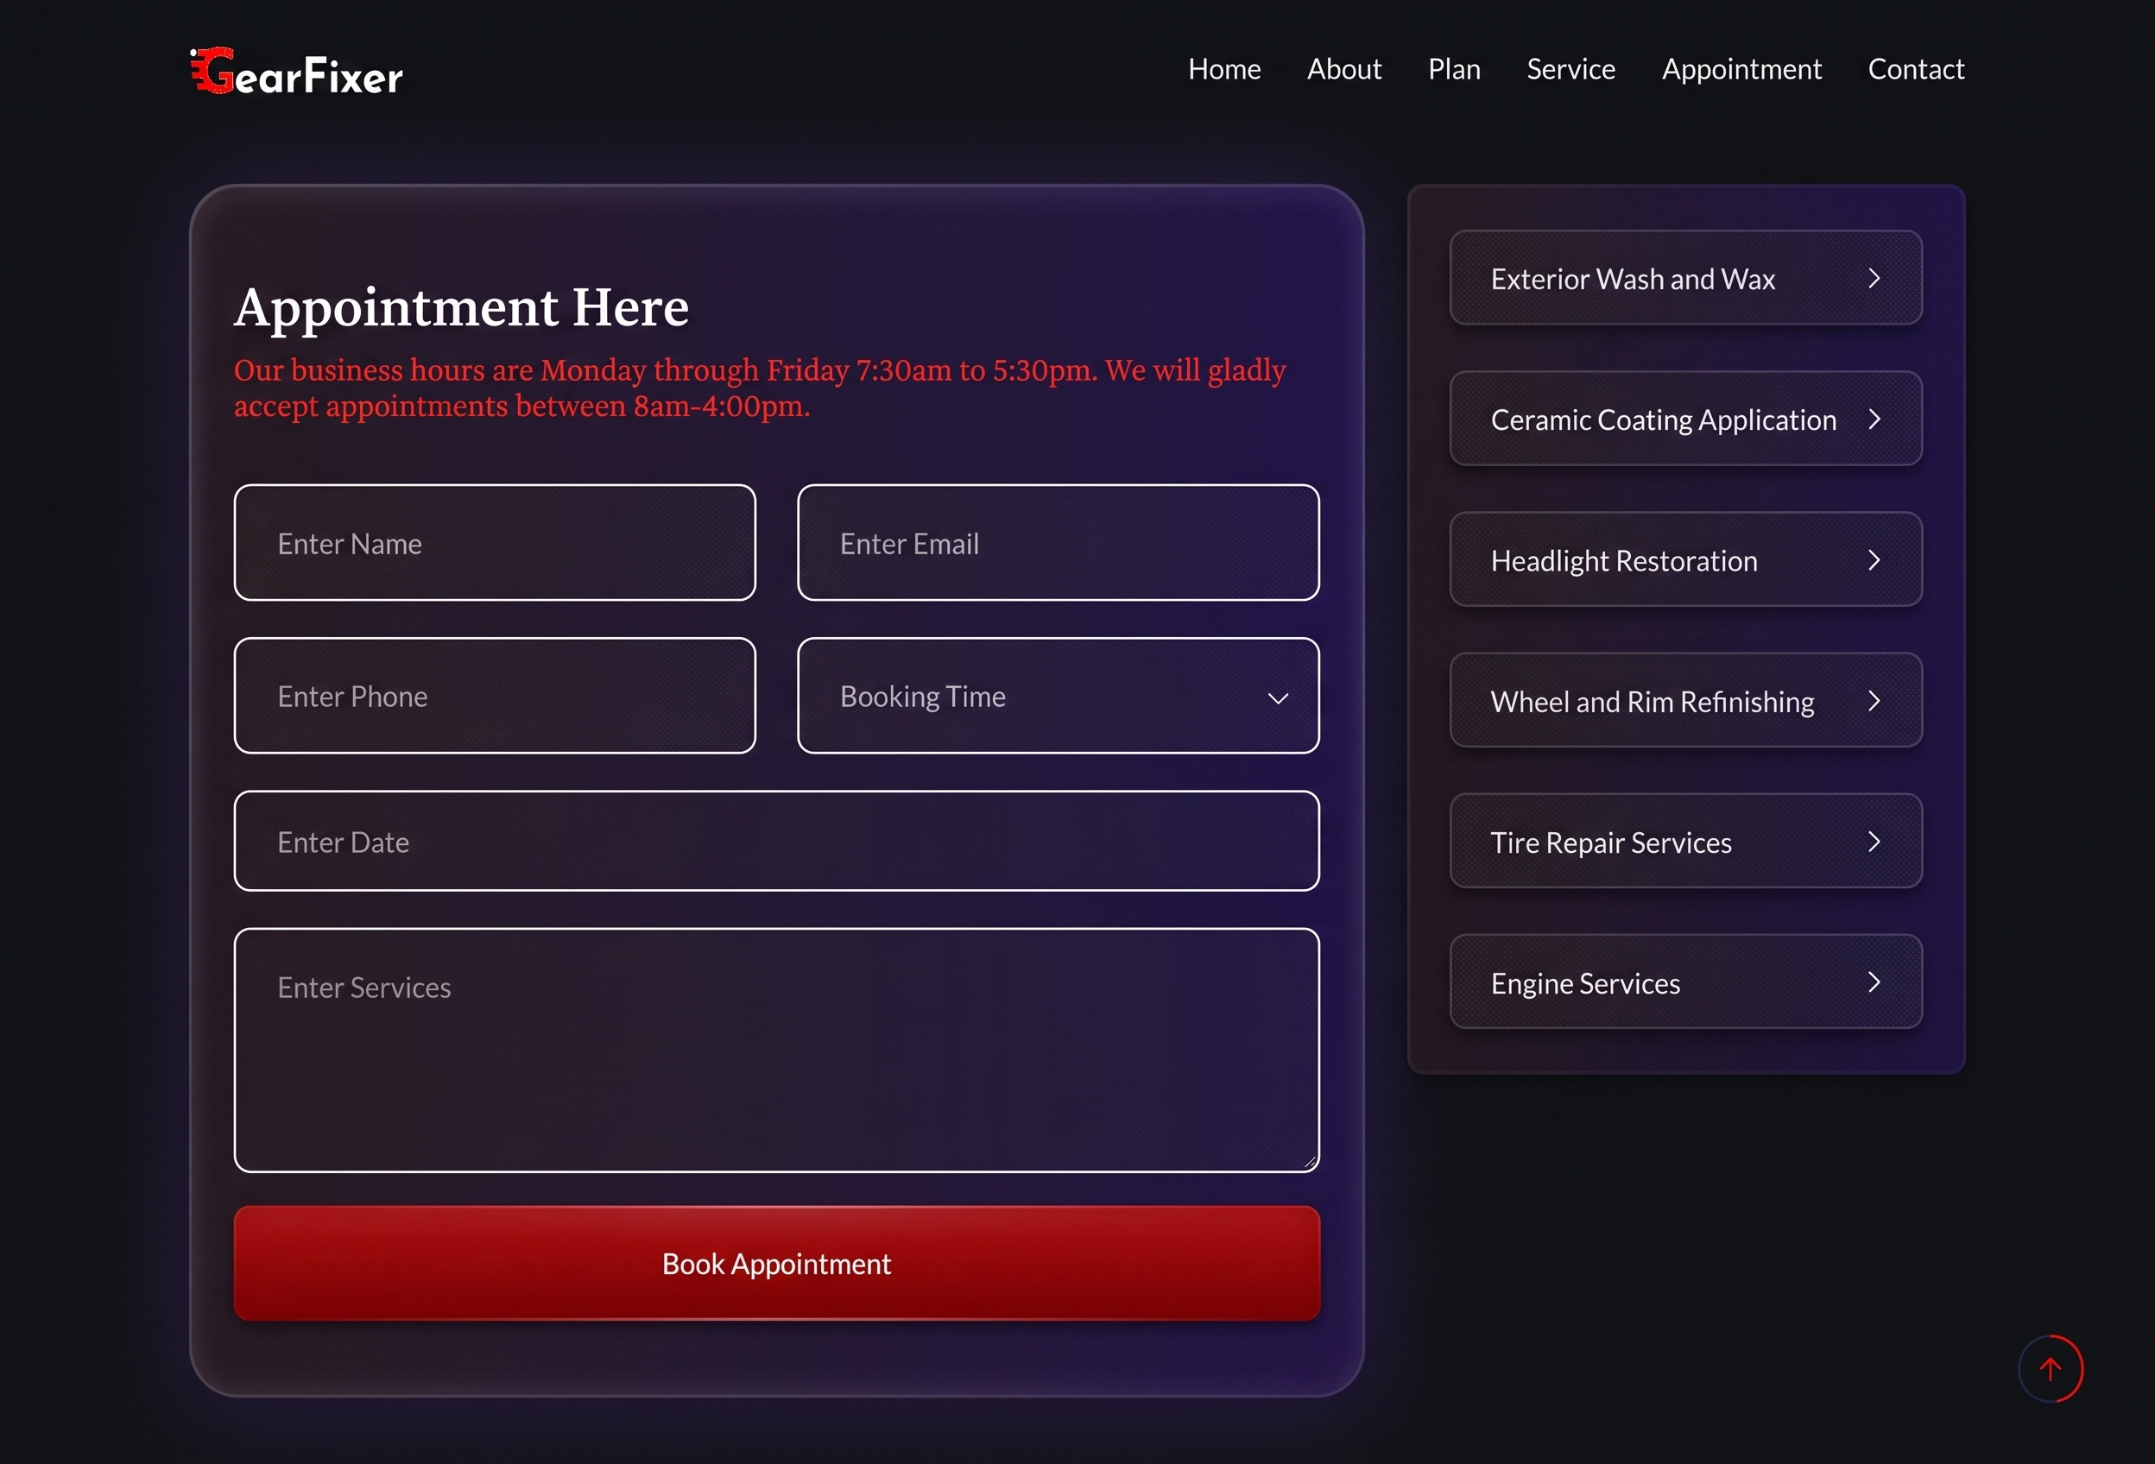Click the chevron arrow beside Headlight Restoration
The image size is (2155, 1464).
pos(1874,560)
